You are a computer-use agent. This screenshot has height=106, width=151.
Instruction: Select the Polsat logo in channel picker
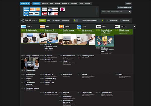pyautogui.click(x=38, y=9)
